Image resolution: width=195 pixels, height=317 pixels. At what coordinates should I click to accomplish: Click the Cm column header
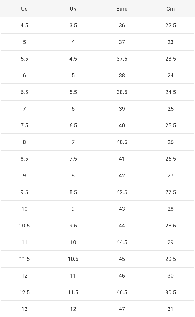pos(171,9)
